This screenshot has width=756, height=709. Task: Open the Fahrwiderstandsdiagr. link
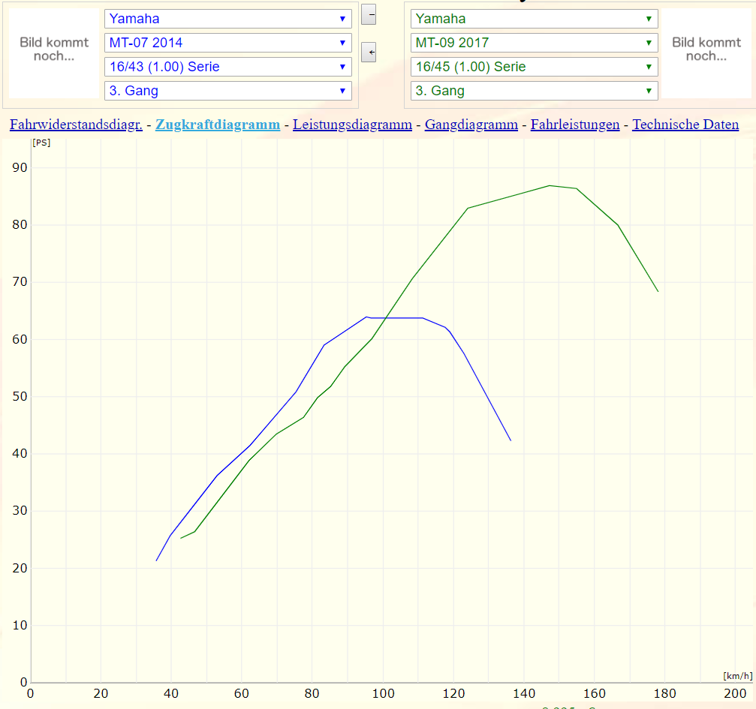point(76,125)
